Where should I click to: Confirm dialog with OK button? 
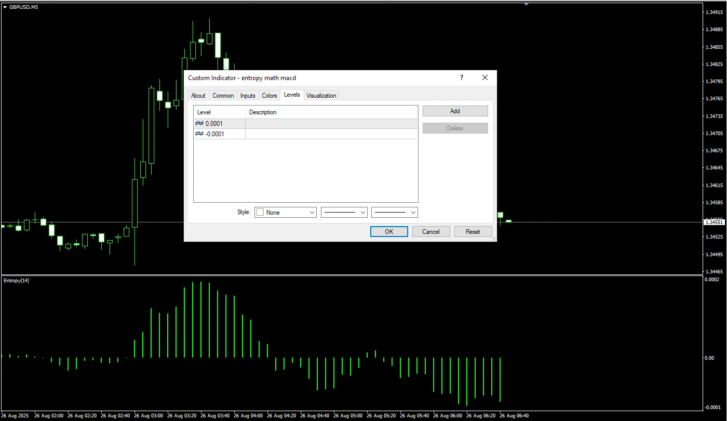tap(389, 232)
